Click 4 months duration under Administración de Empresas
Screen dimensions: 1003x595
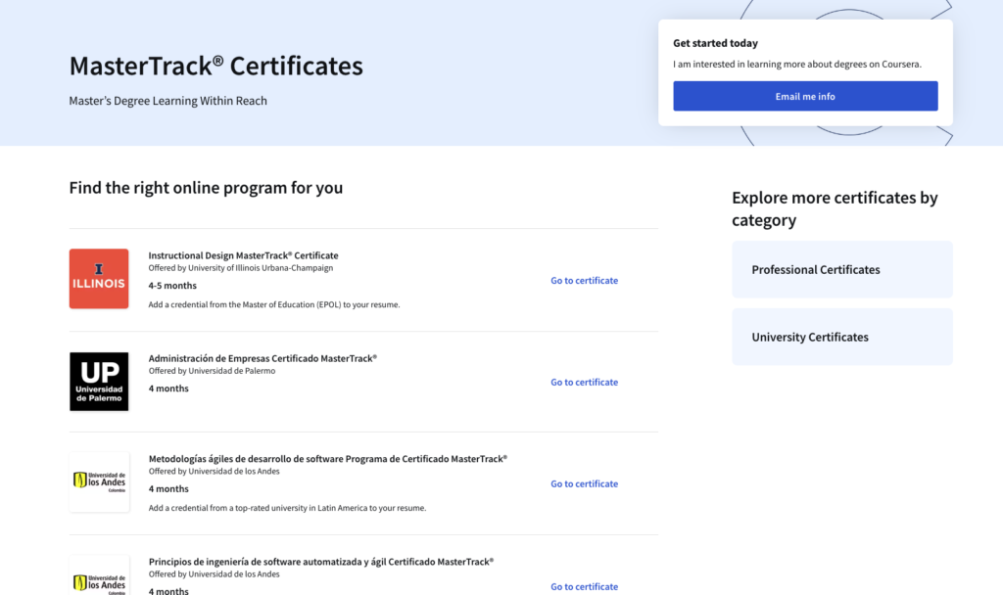[168, 389]
